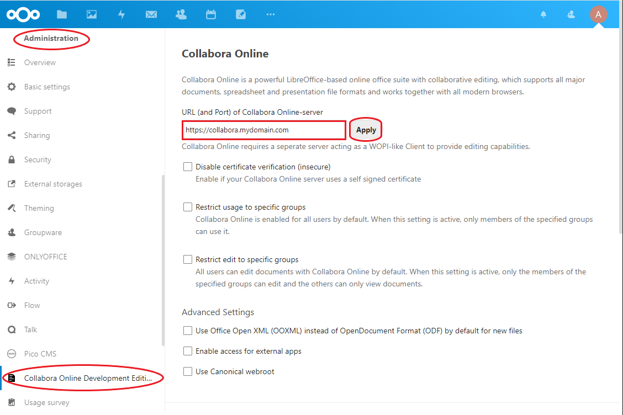Click the Activity bolt icon in sidebar
Screen dimensions: 623x415
12,281
